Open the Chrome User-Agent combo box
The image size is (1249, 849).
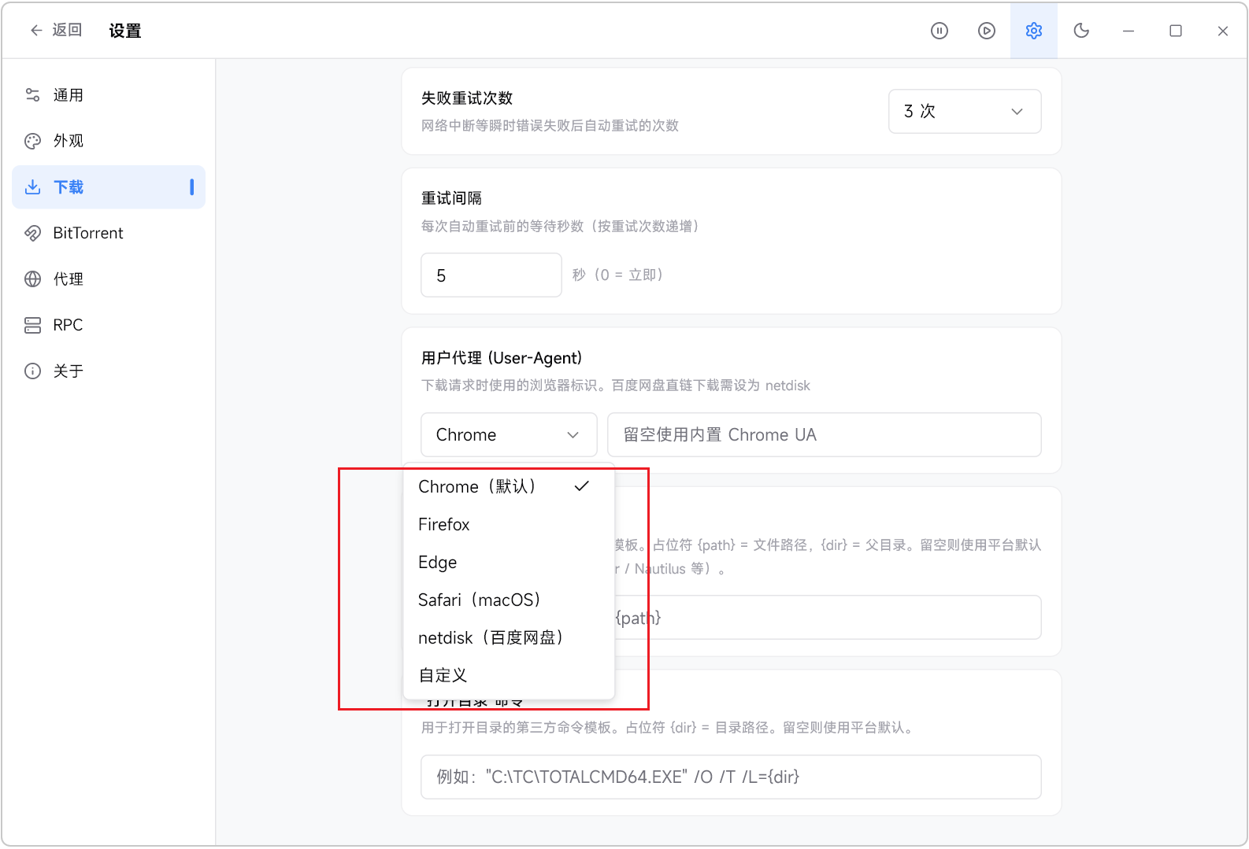[x=509, y=434]
